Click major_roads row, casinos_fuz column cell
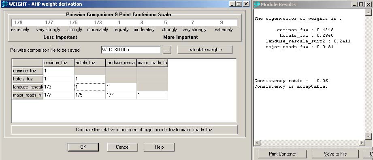Screen dimensions: 373x160 (x=58, y=95)
